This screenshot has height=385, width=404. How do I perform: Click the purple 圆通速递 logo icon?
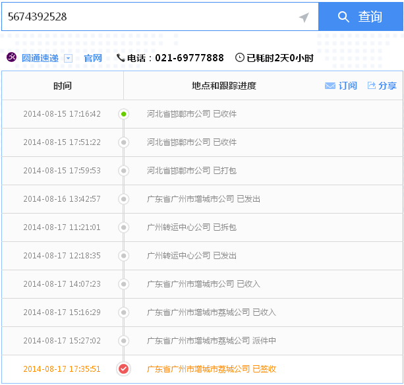click(11, 57)
